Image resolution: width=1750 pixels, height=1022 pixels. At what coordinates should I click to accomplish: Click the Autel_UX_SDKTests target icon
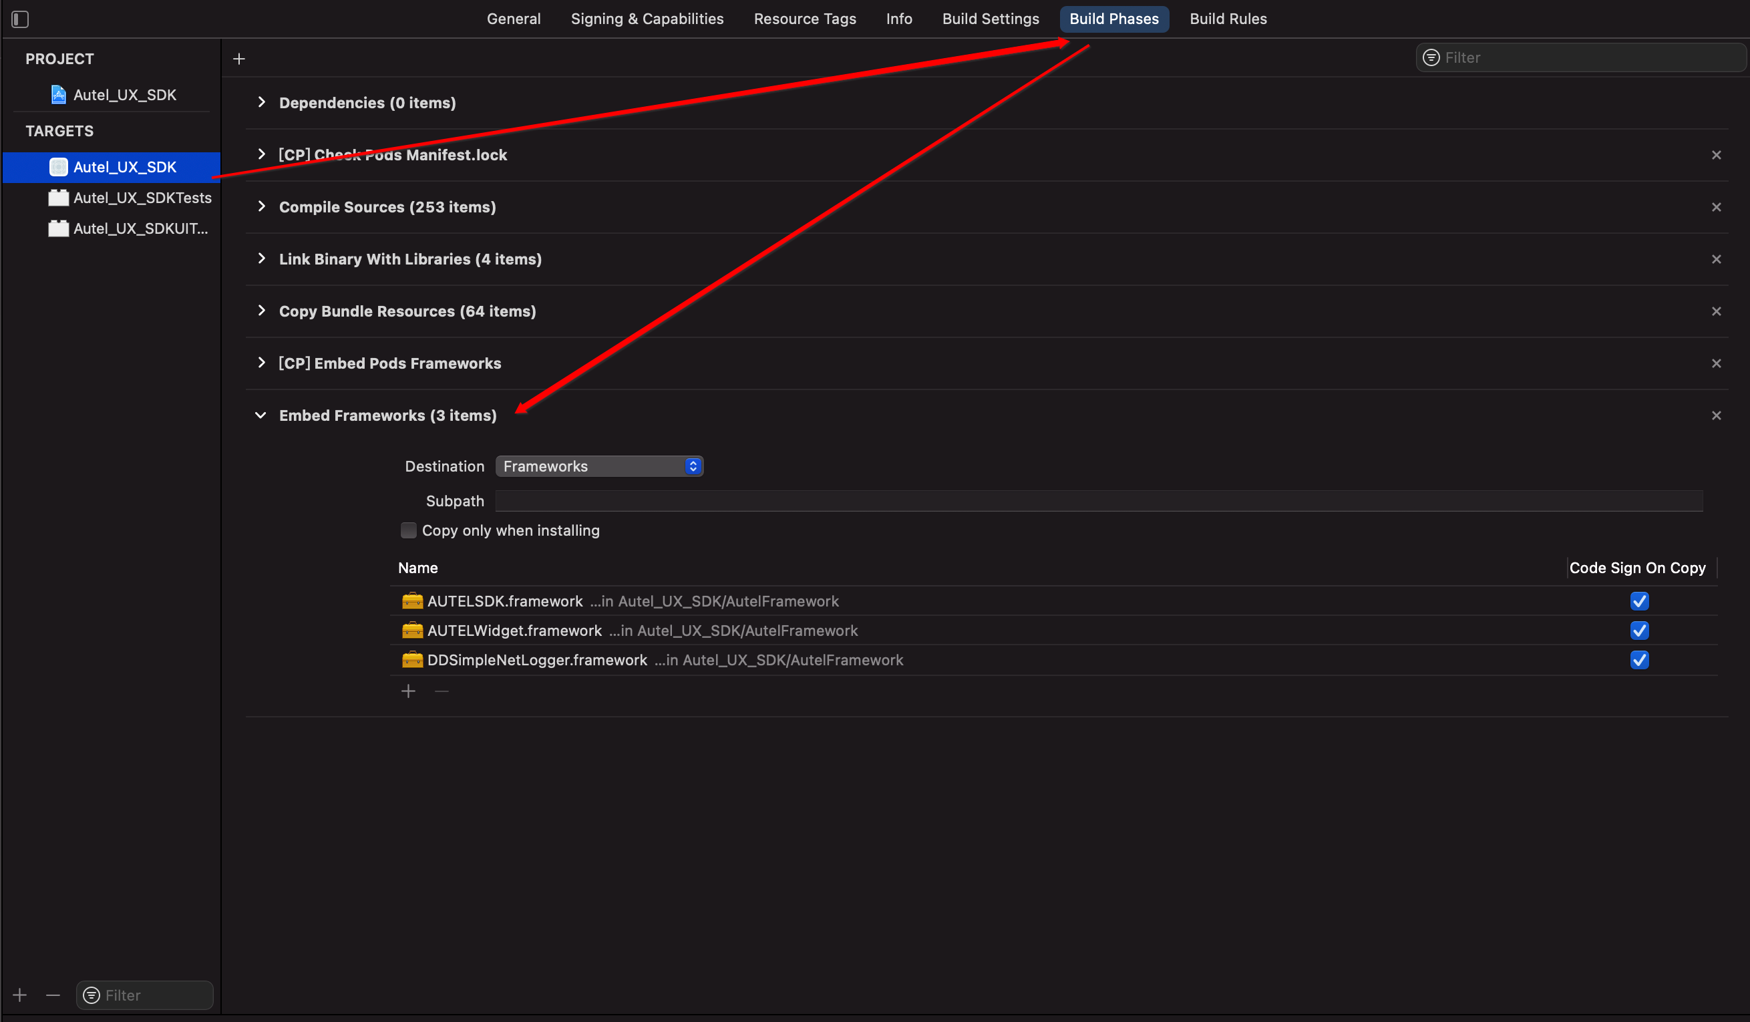click(58, 198)
